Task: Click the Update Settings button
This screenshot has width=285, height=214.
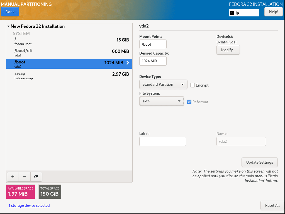Action: pyautogui.click(x=260, y=162)
